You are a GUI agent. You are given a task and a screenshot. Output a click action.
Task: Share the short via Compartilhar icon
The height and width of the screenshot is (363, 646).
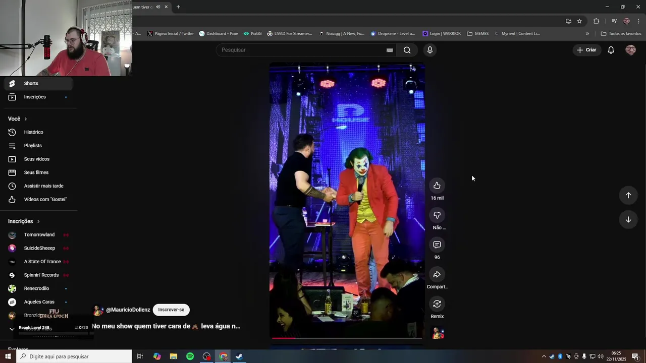437,274
